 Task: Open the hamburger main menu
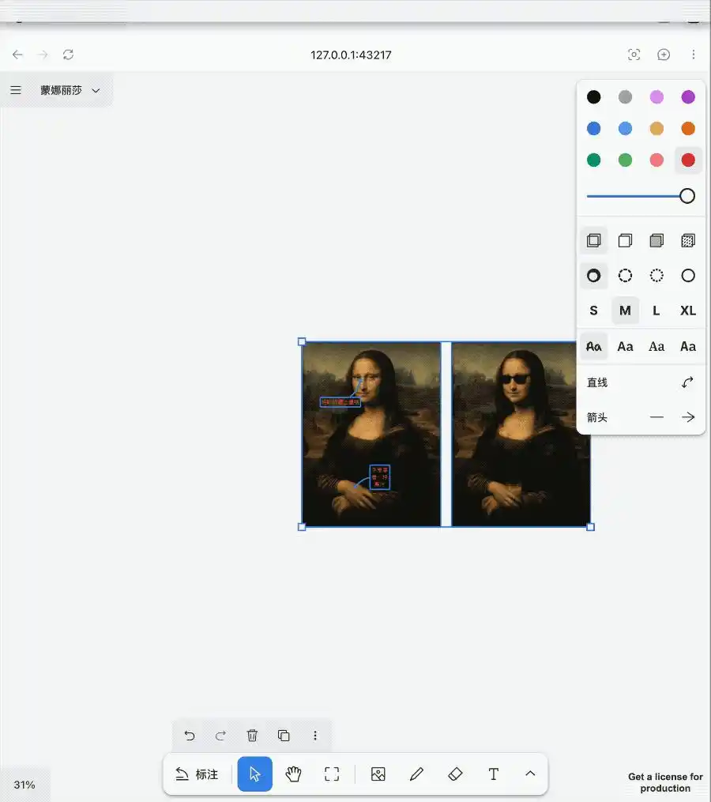pyautogui.click(x=16, y=91)
